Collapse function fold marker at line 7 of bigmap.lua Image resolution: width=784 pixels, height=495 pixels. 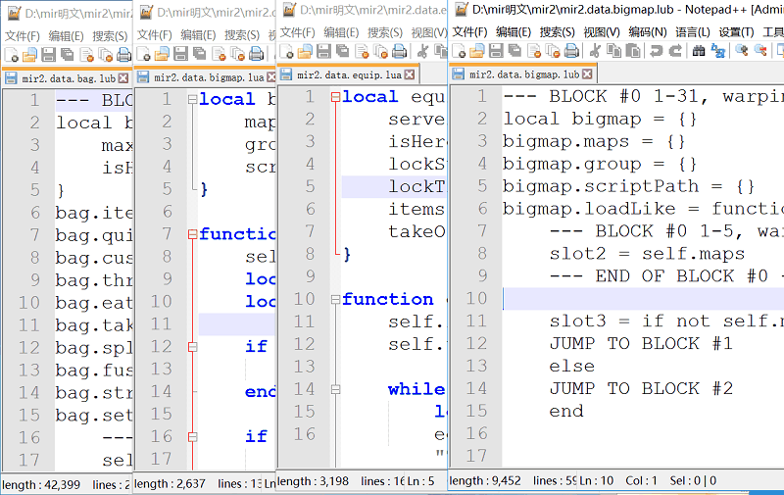point(192,234)
